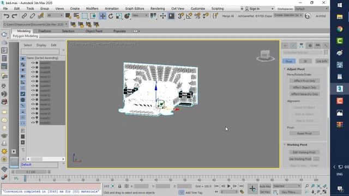Toggle the Selection Lock padlock icon
This screenshot has height=196, width=349.
tap(119, 186)
